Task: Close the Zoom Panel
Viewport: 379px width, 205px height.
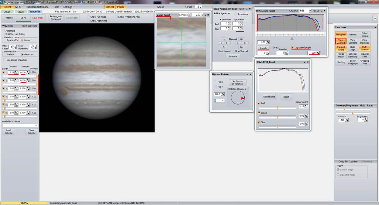Action: tap(208, 15)
